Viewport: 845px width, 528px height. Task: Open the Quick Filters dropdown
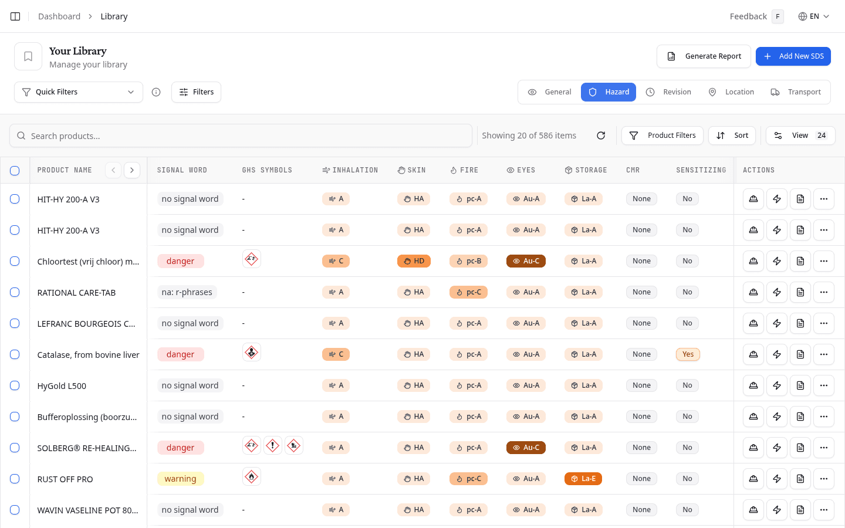(x=79, y=92)
